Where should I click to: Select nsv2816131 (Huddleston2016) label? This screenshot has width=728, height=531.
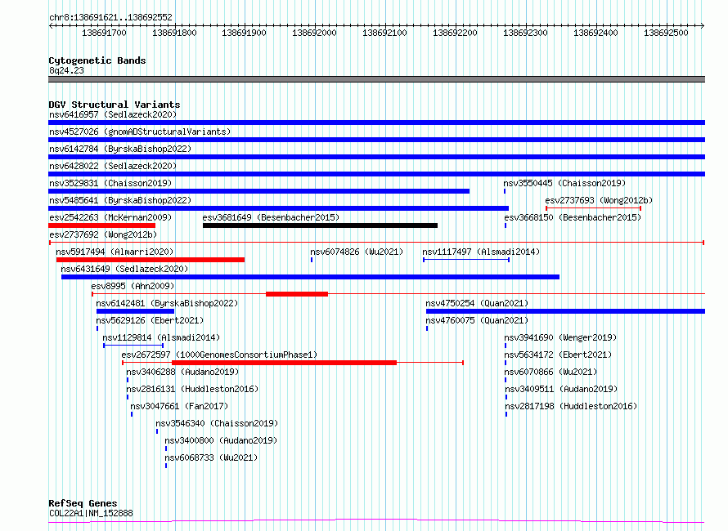point(192,389)
